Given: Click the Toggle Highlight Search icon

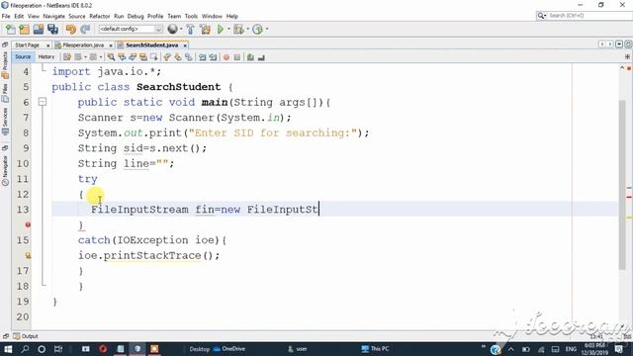Looking at the screenshot, I should point(142,57).
